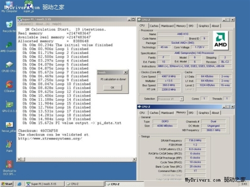Open Shortcut to OCX SPI desktop icon
Image resolution: width=250 pixels, height=187 pixels.
9,167
